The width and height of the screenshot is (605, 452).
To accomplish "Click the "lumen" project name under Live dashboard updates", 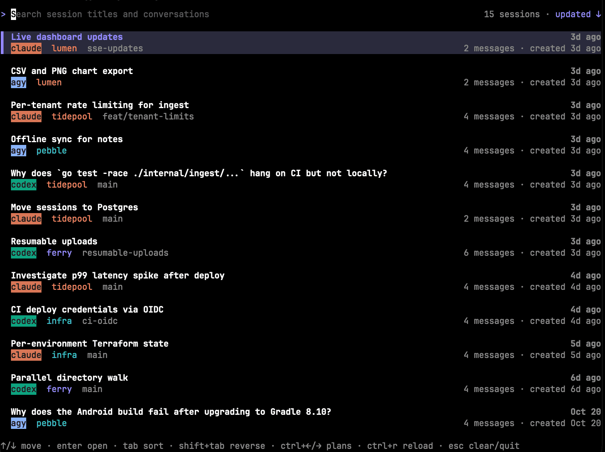I will pyautogui.click(x=64, y=48).
